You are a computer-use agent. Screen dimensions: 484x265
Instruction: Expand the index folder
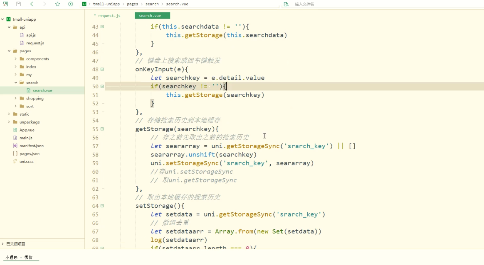click(x=15, y=66)
